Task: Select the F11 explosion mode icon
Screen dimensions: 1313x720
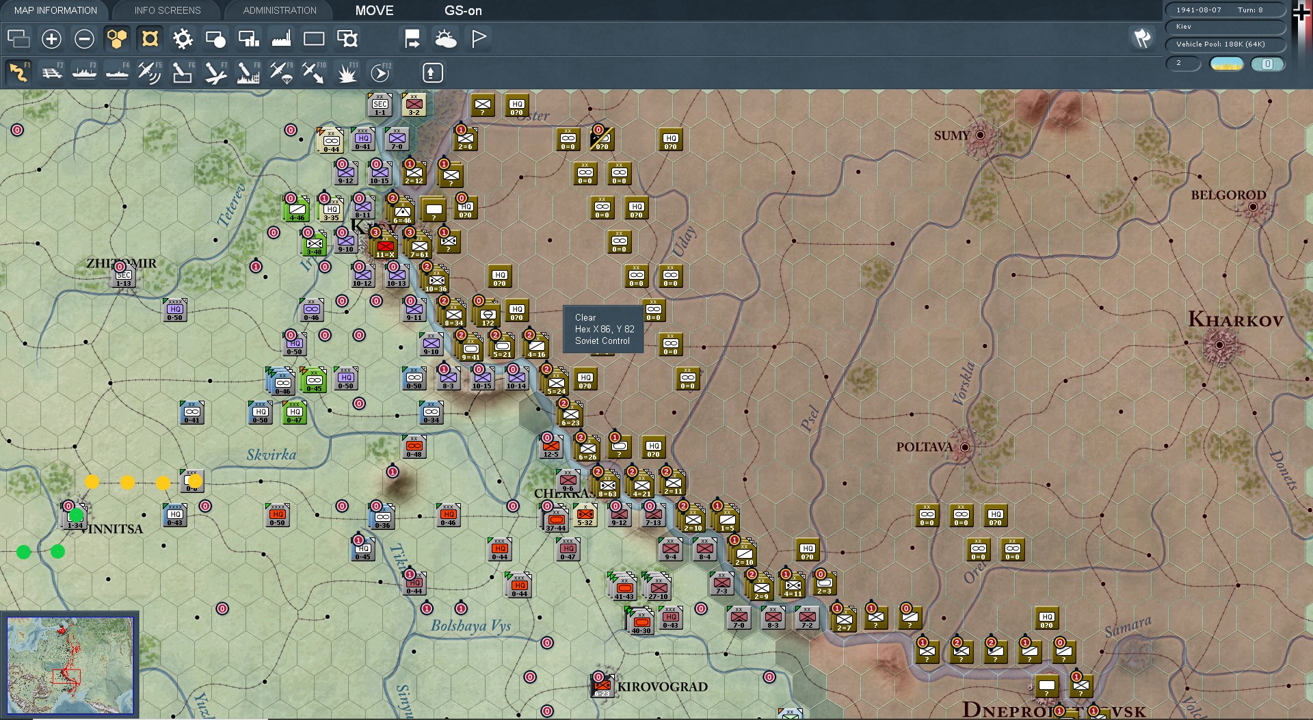Action: pyautogui.click(x=347, y=72)
